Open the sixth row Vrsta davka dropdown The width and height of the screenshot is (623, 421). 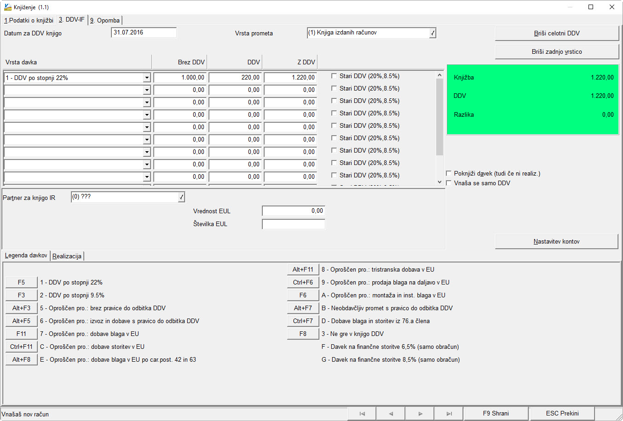point(147,140)
